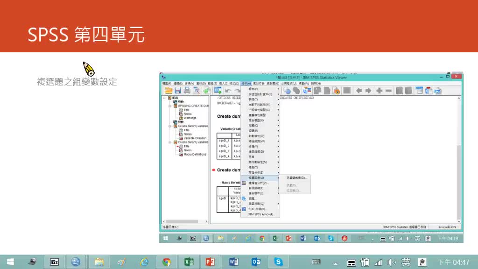Click the Undo arrow in SPSS toolbar
This screenshot has height=269, width=478.
pos(228,91)
